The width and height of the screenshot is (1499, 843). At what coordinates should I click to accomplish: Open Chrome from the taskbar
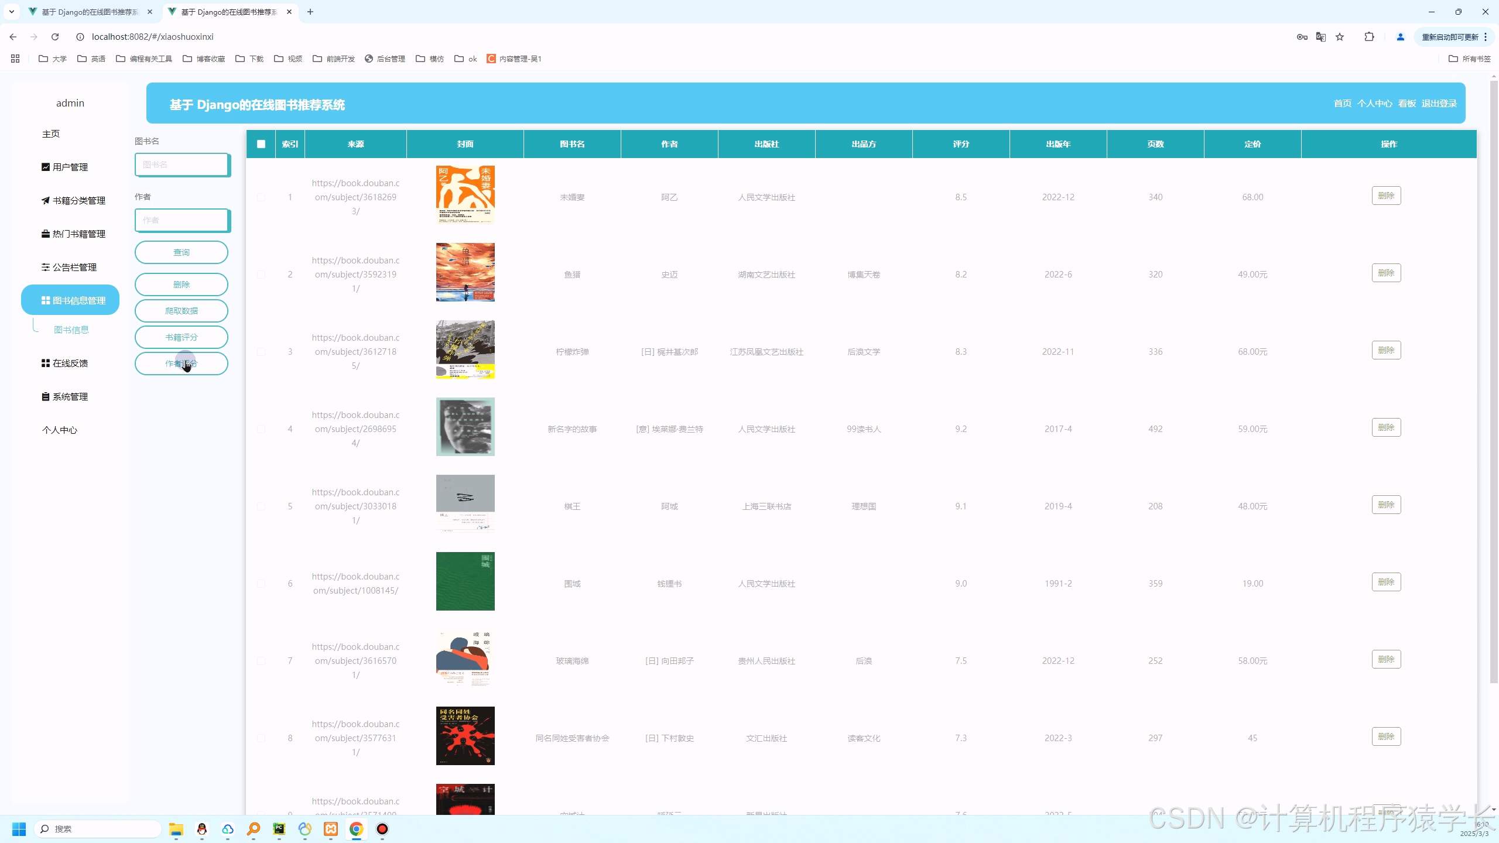point(357,829)
